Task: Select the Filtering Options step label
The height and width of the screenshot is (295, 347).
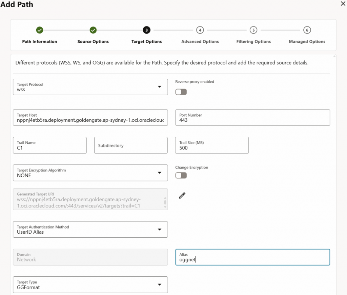Action: (x=253, y=42)
